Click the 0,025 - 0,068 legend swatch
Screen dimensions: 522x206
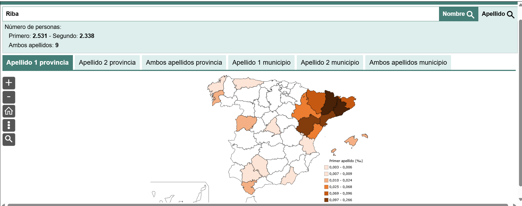pyautogui.click(x=326, y=187)
